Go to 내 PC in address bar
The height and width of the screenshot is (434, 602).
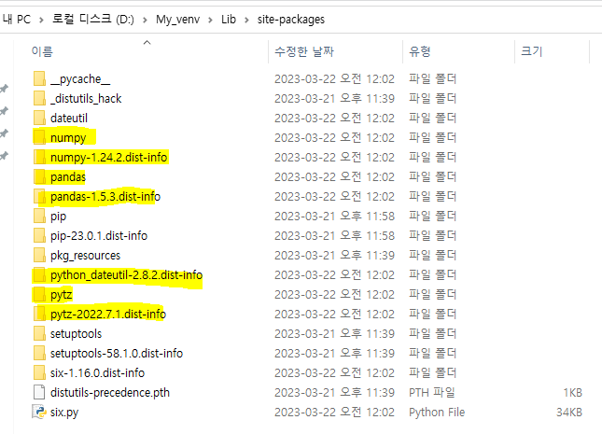coord(17,20)
